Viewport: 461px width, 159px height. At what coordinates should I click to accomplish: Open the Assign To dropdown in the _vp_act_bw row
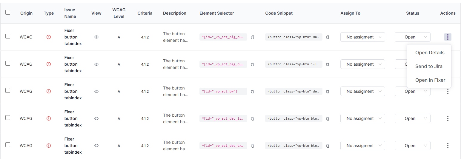point(363,91)
